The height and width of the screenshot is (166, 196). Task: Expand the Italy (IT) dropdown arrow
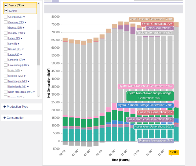point(19,44)
